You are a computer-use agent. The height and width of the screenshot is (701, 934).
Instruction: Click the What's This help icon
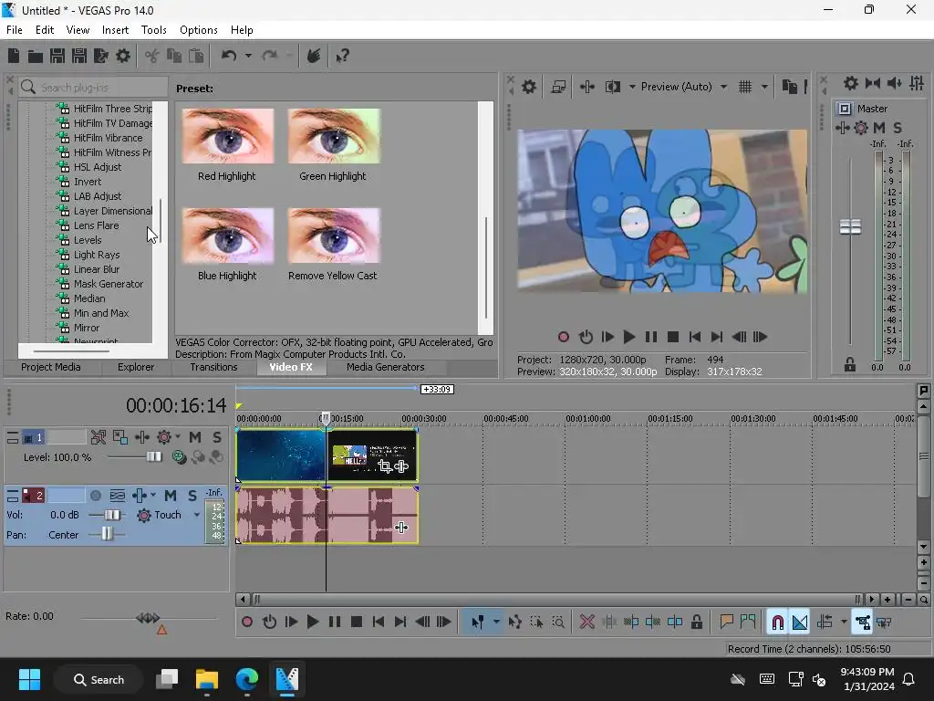[343, 56]
